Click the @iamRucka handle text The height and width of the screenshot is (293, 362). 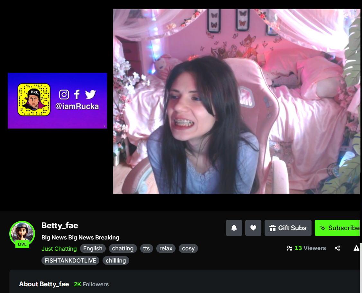77,106
